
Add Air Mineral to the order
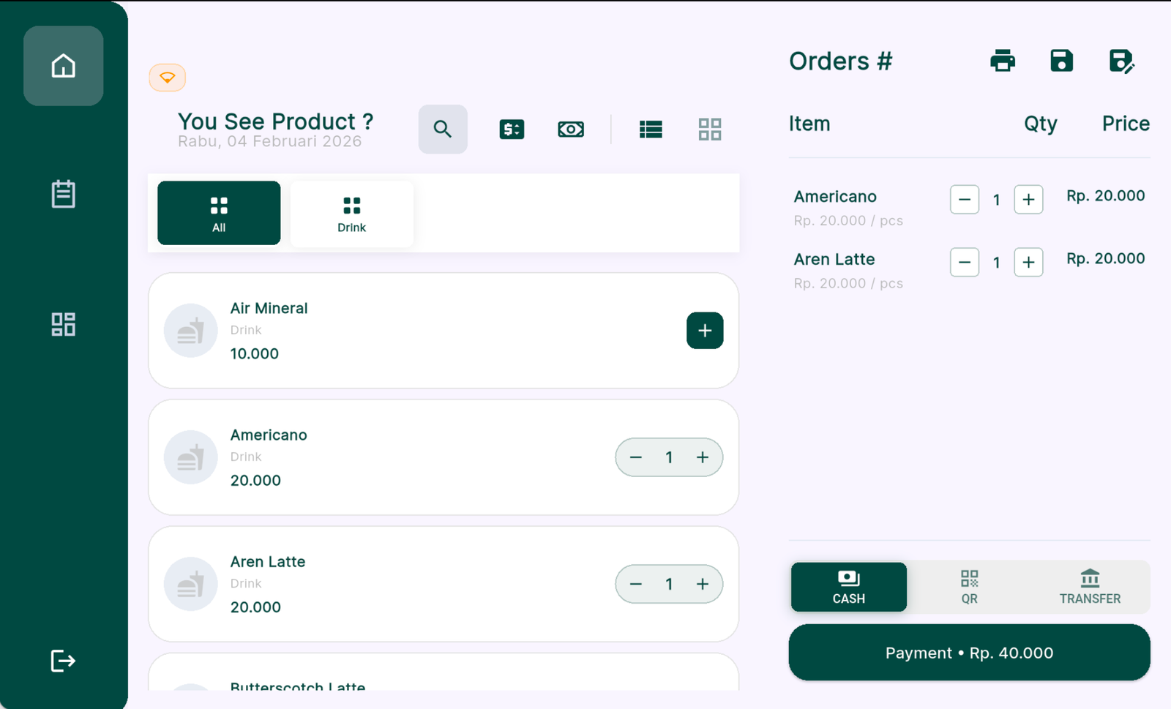(x=705, y=331)
